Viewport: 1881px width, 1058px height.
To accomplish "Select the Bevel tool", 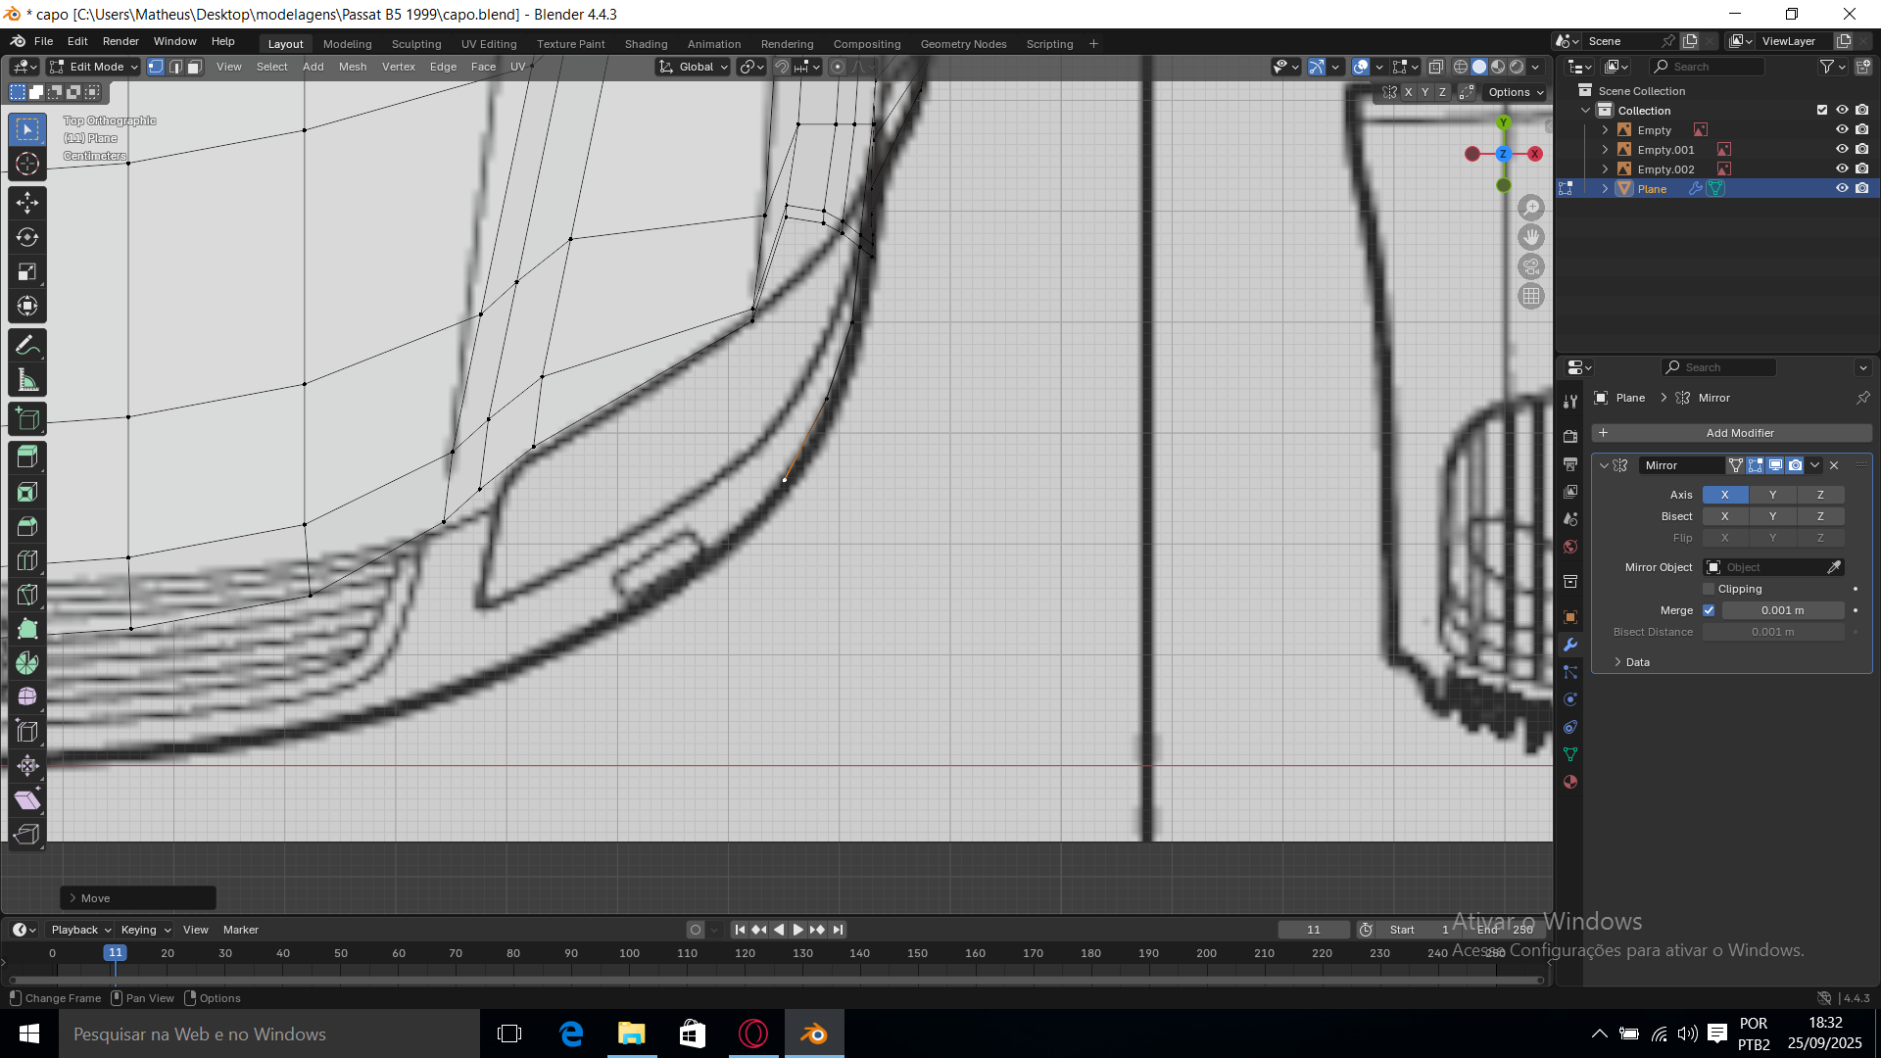I will [x=27, y=526].
